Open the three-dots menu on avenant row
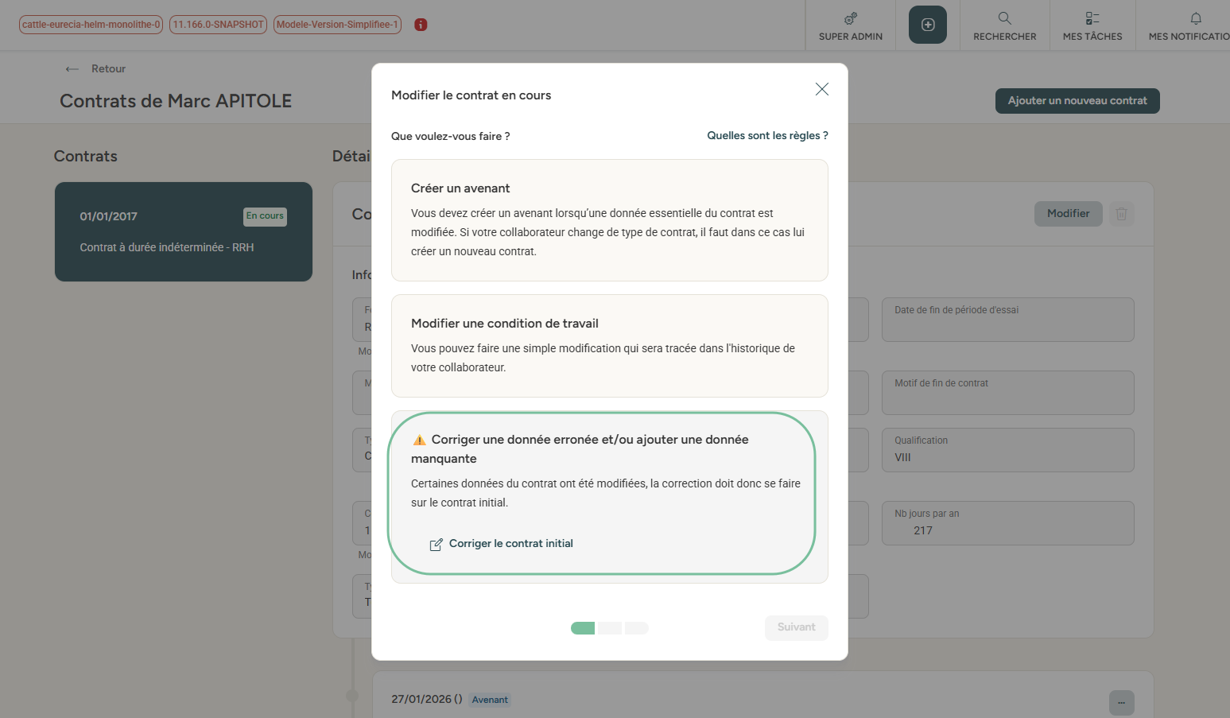This screenshot has width=1230, height=718. [x=1121, y=703]
